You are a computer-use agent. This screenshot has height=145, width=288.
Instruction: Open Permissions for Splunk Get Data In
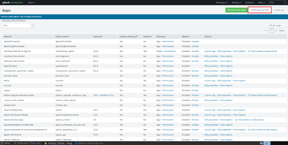168,135
